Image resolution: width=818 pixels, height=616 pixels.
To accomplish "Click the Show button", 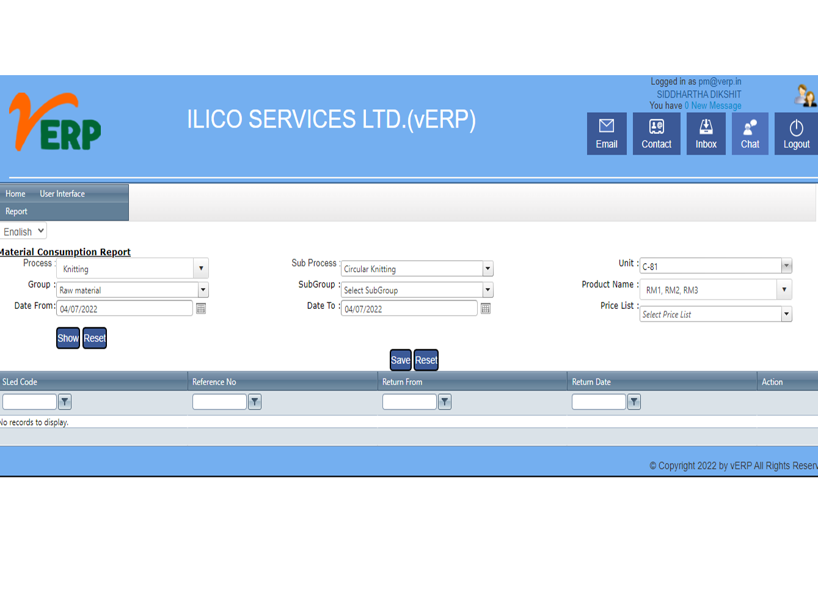I will coord(68,338).
